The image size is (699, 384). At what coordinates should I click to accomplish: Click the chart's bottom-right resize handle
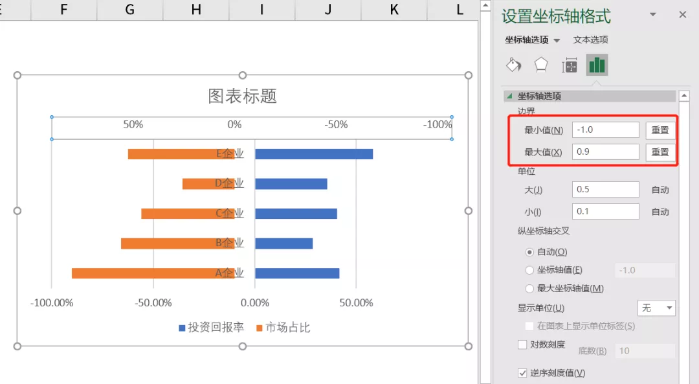[468, 346]
